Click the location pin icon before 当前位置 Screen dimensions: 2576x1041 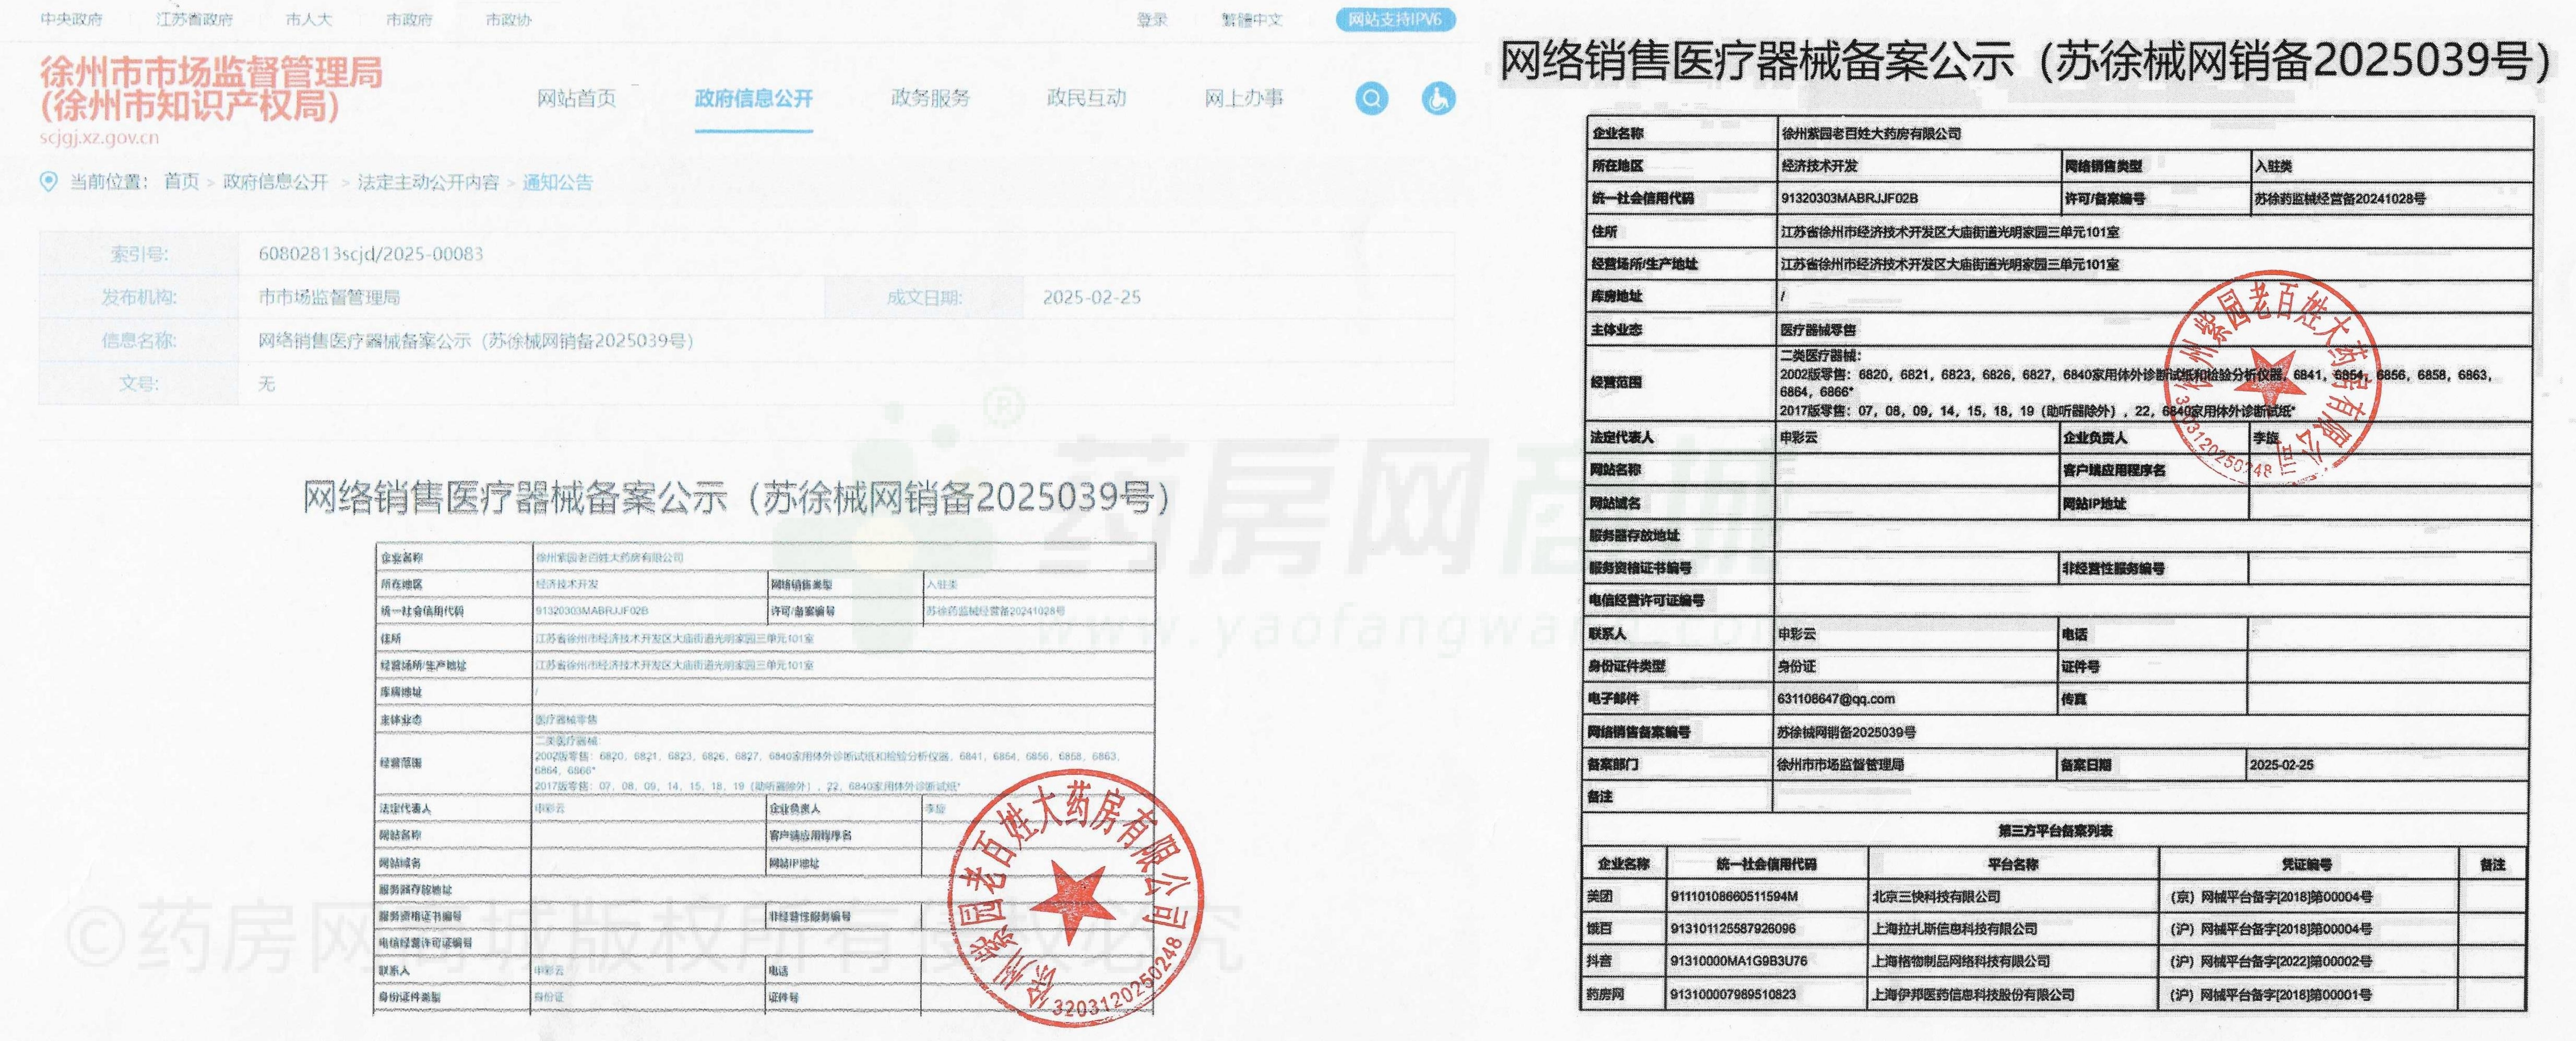(x=48, y=182)
